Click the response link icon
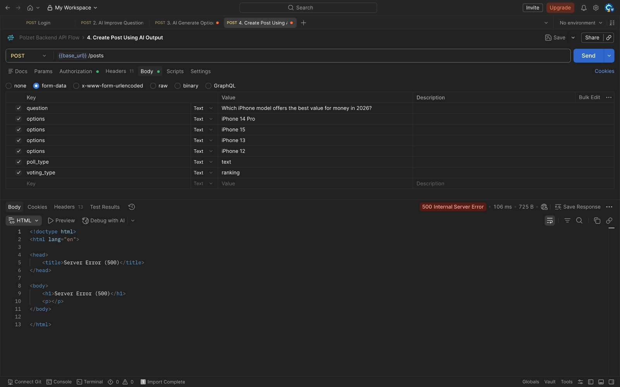This screenshot has width=620, height=387. coord(609,221)
